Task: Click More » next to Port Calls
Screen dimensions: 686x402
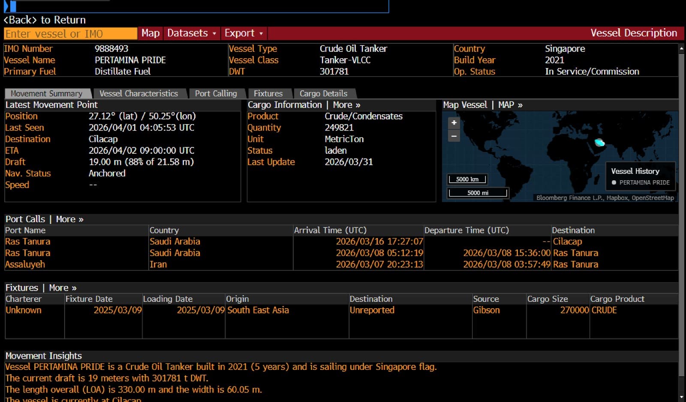Action: coord(69,219)
